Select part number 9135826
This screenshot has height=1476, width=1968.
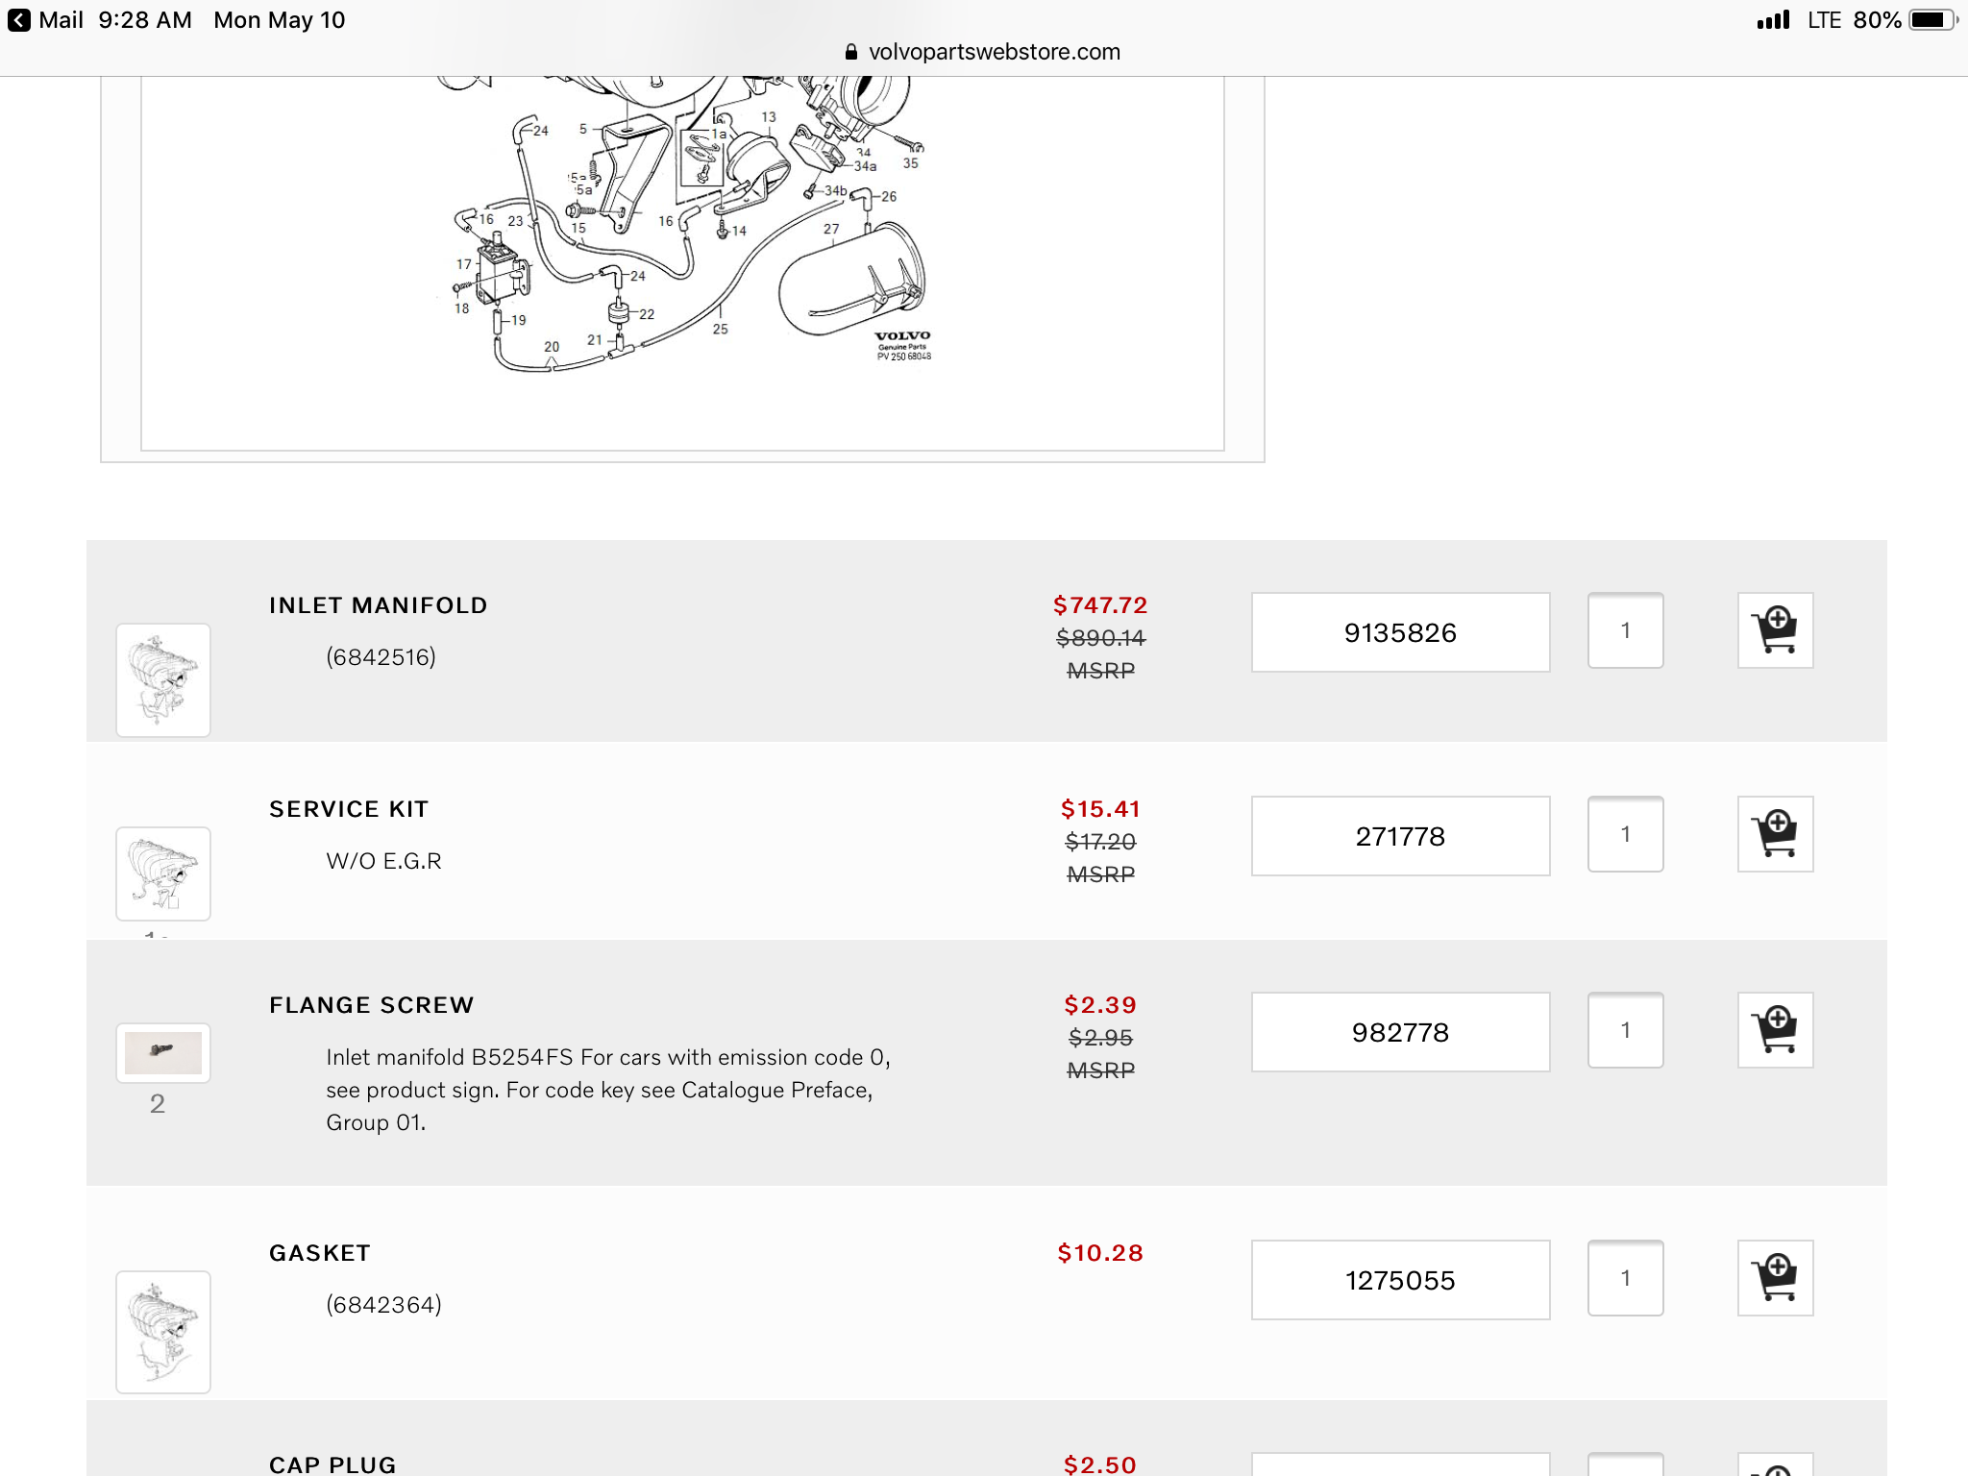pos(1400,632)
